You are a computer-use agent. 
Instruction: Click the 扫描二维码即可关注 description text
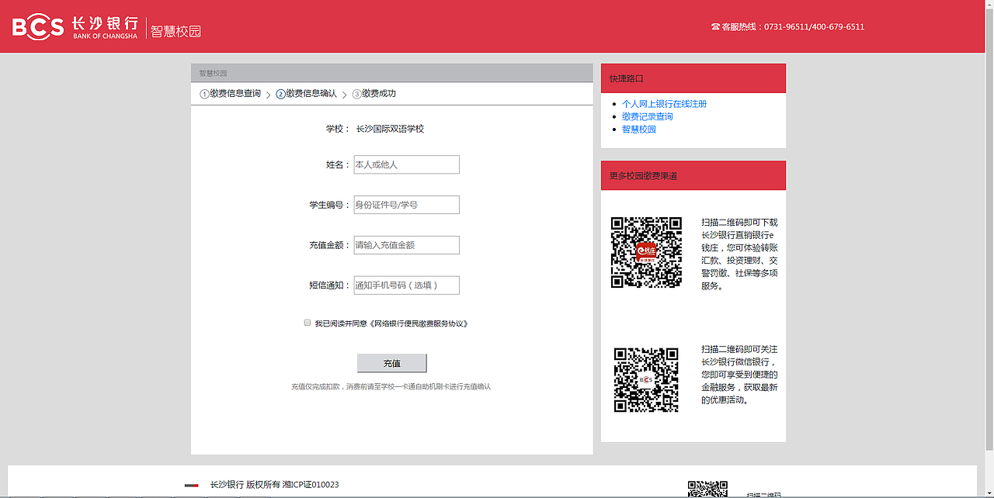tap(739, 375)
